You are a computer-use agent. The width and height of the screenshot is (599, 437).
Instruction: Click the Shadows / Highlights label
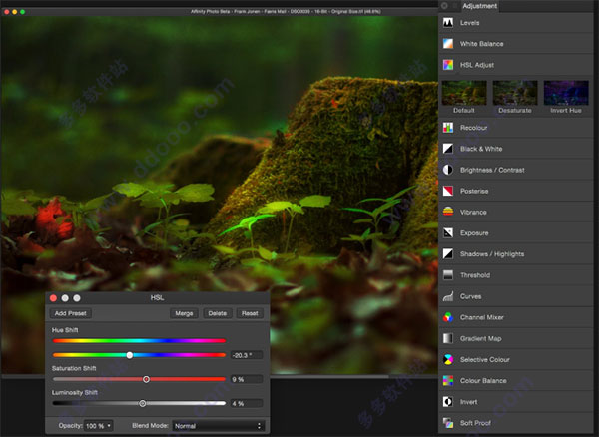(x=492, y=254)
